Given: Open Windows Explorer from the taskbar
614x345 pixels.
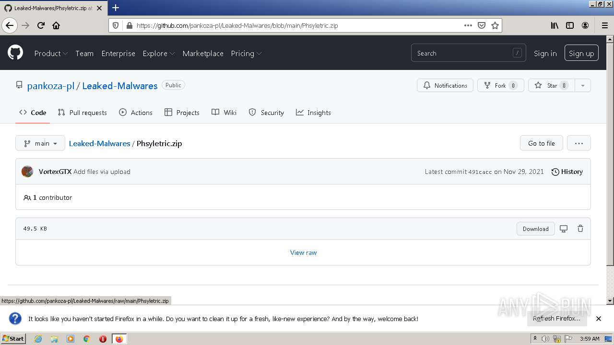Looking at the screenshot, I should 54,339.
